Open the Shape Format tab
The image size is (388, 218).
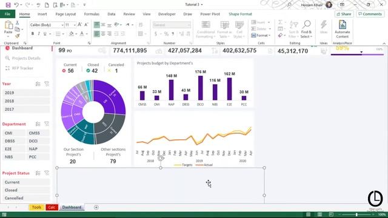[x=240, y=14]
